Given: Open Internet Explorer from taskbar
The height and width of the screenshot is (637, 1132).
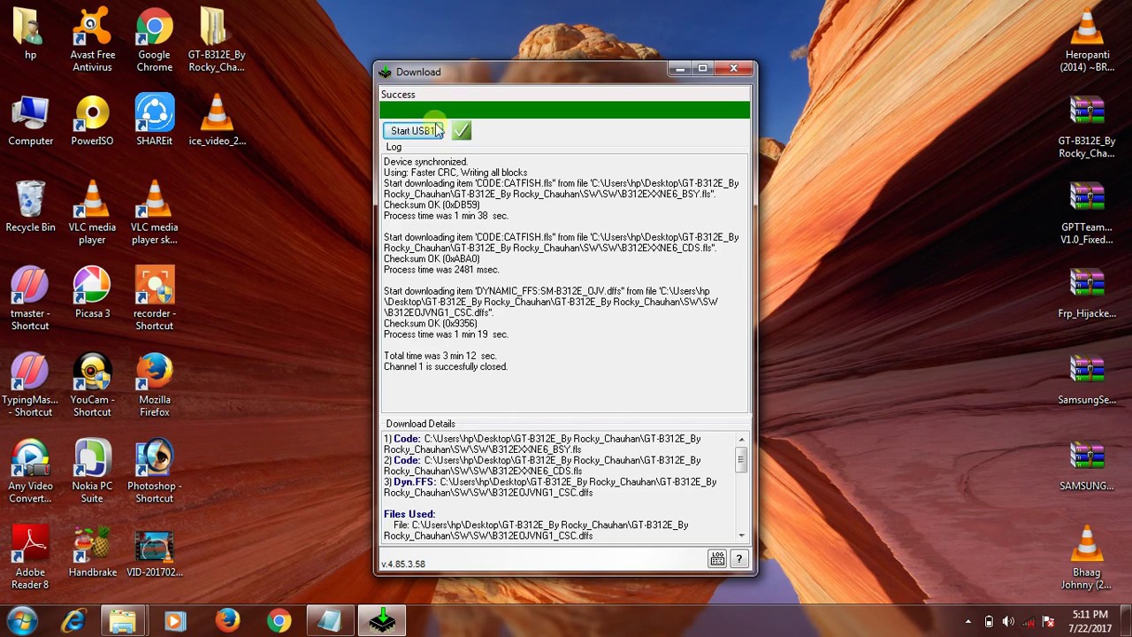Looking at the screenshot, I should point(73,621).
